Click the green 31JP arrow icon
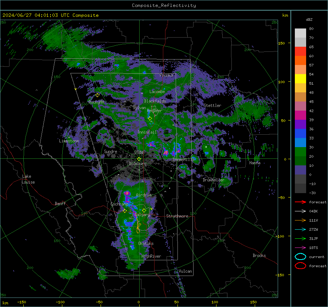This screenshot has width=328, height=307. 300,238
